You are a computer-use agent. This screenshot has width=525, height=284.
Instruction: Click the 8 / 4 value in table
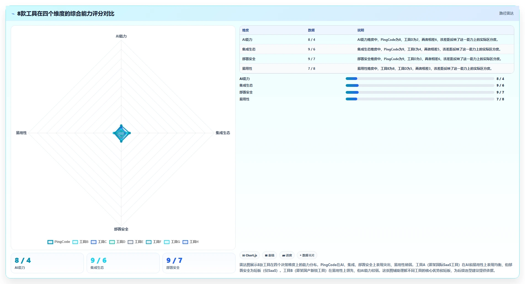pyautogui.click(x=311, y=40)
